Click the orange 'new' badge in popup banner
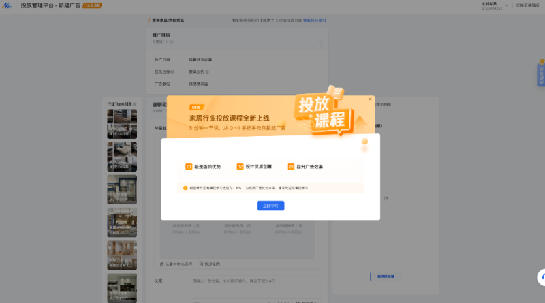This screenshot has height=303, width=545. 196,108
